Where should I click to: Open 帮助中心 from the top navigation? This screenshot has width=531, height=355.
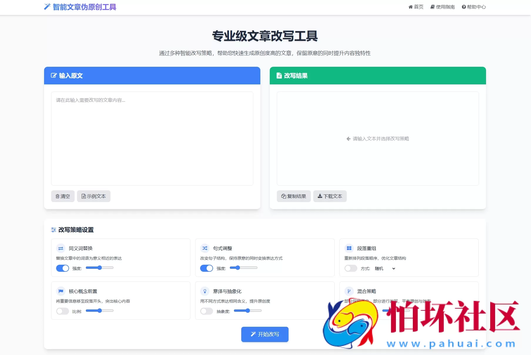pyautogui.click(x=474, y=7)
